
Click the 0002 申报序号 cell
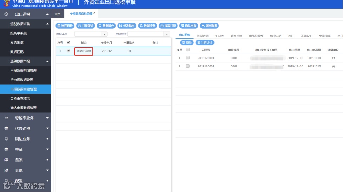tap(234, 66)
